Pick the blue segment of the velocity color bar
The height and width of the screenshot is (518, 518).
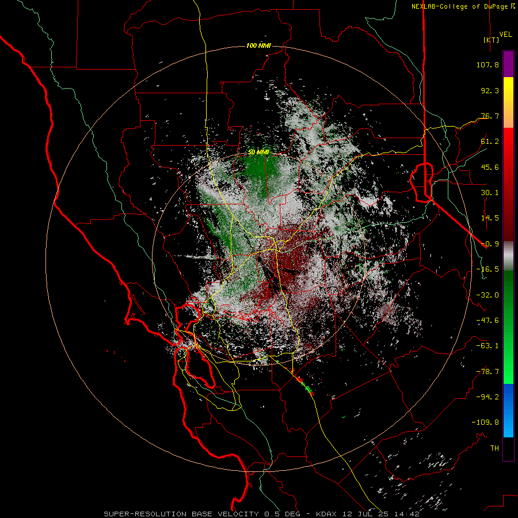508,410
